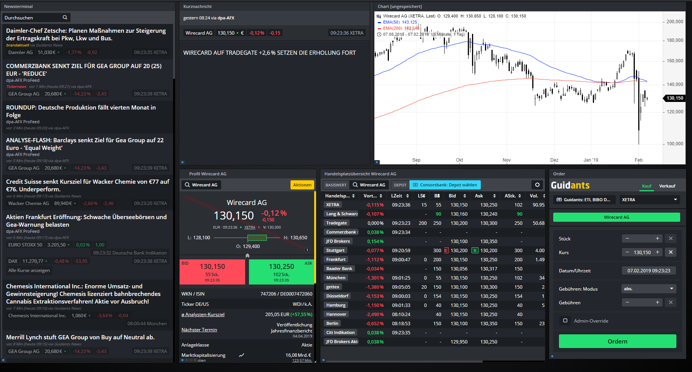This screenshot has width=692, height=372.
Task: Decrease Gebühren with minus button
Action: [x=627, y=302]
